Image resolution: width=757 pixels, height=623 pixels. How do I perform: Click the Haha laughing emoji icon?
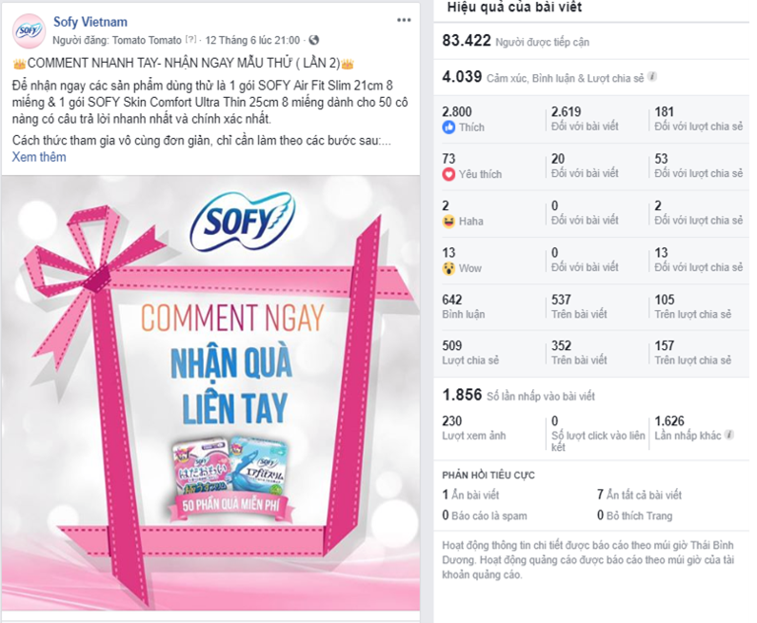[448, 222]
